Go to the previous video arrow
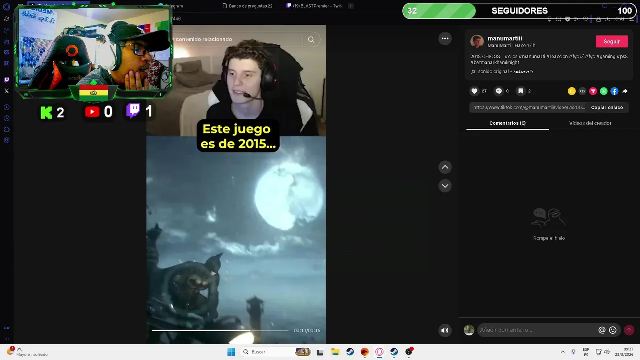 point(445,167)
